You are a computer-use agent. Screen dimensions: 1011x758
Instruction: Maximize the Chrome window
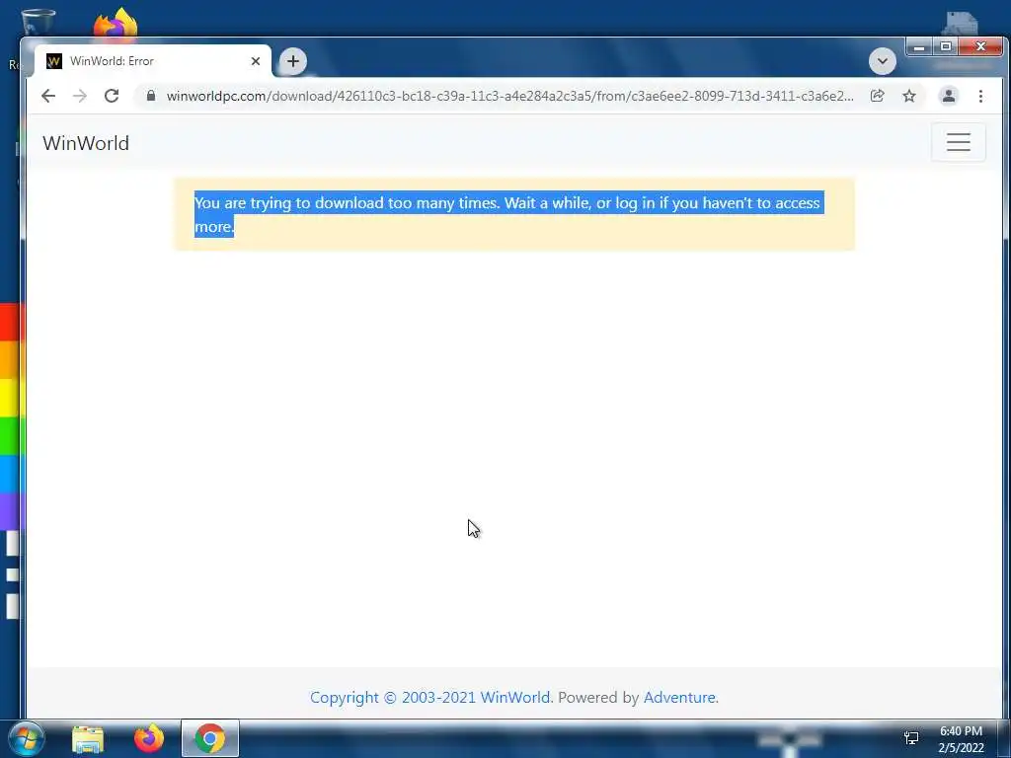(x=945, y=47)
